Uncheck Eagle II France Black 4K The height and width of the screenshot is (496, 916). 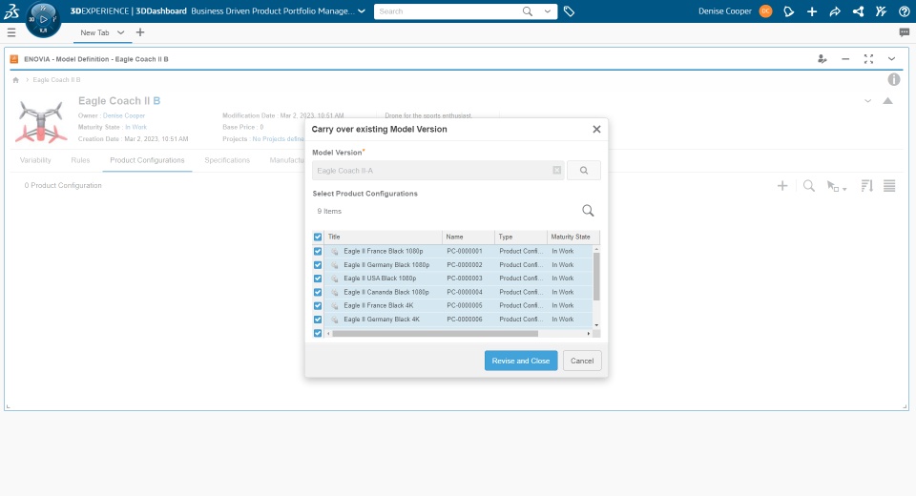pyautogui.click(x=318, y=305)
